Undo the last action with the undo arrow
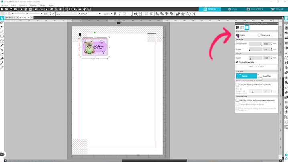 [x=36, y=9]
